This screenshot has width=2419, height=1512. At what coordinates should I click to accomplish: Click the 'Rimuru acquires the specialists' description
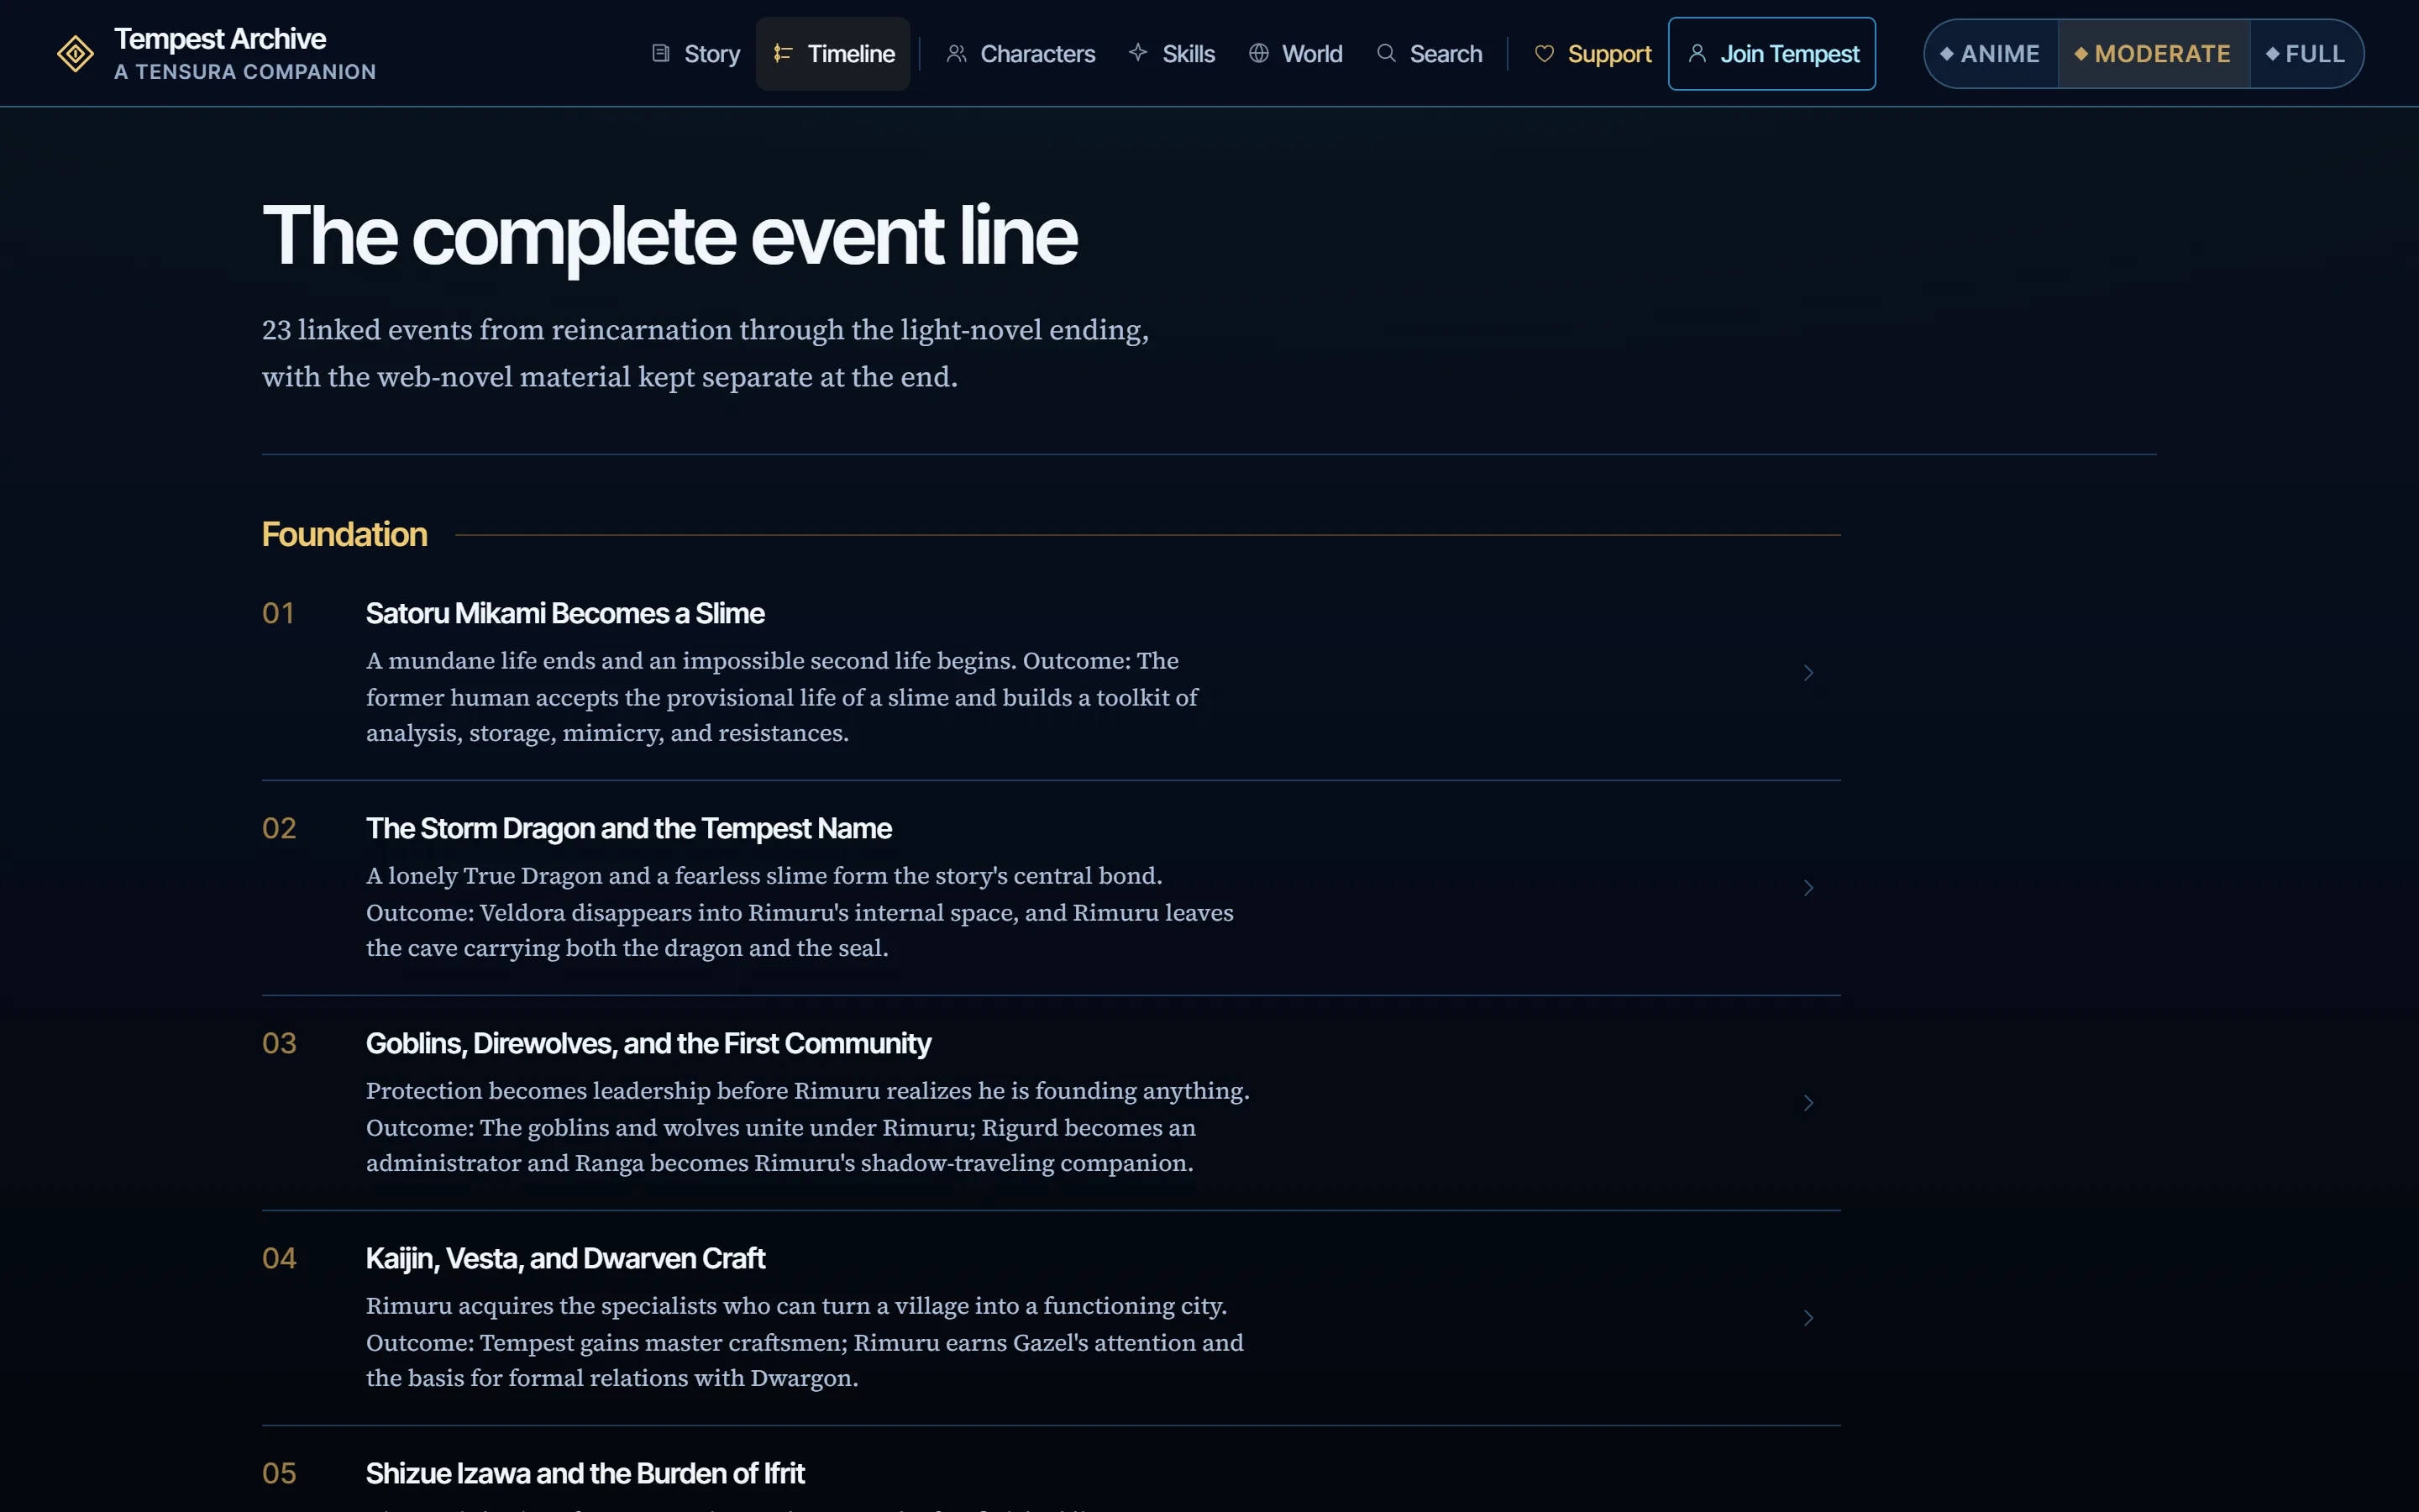[805, 1342]
